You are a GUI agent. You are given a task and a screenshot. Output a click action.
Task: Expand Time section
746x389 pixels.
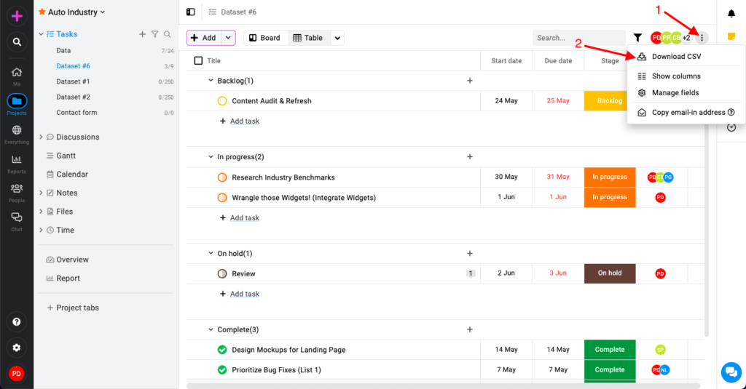click(x=41, y=230)
